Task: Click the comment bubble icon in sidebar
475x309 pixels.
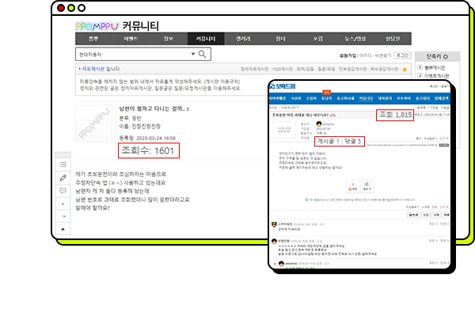Action: click(x=63, y=191)
